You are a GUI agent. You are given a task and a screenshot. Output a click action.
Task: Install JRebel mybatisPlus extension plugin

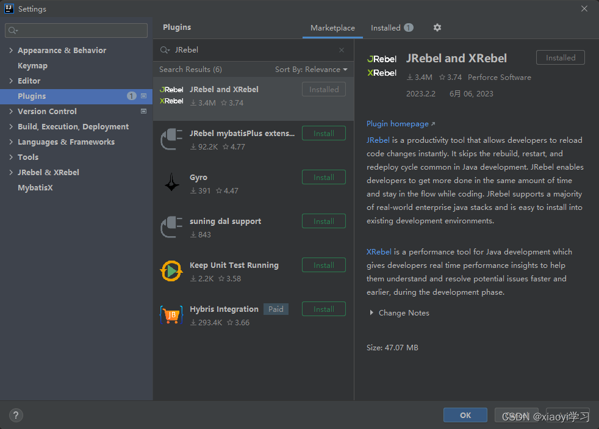point(323,133)
